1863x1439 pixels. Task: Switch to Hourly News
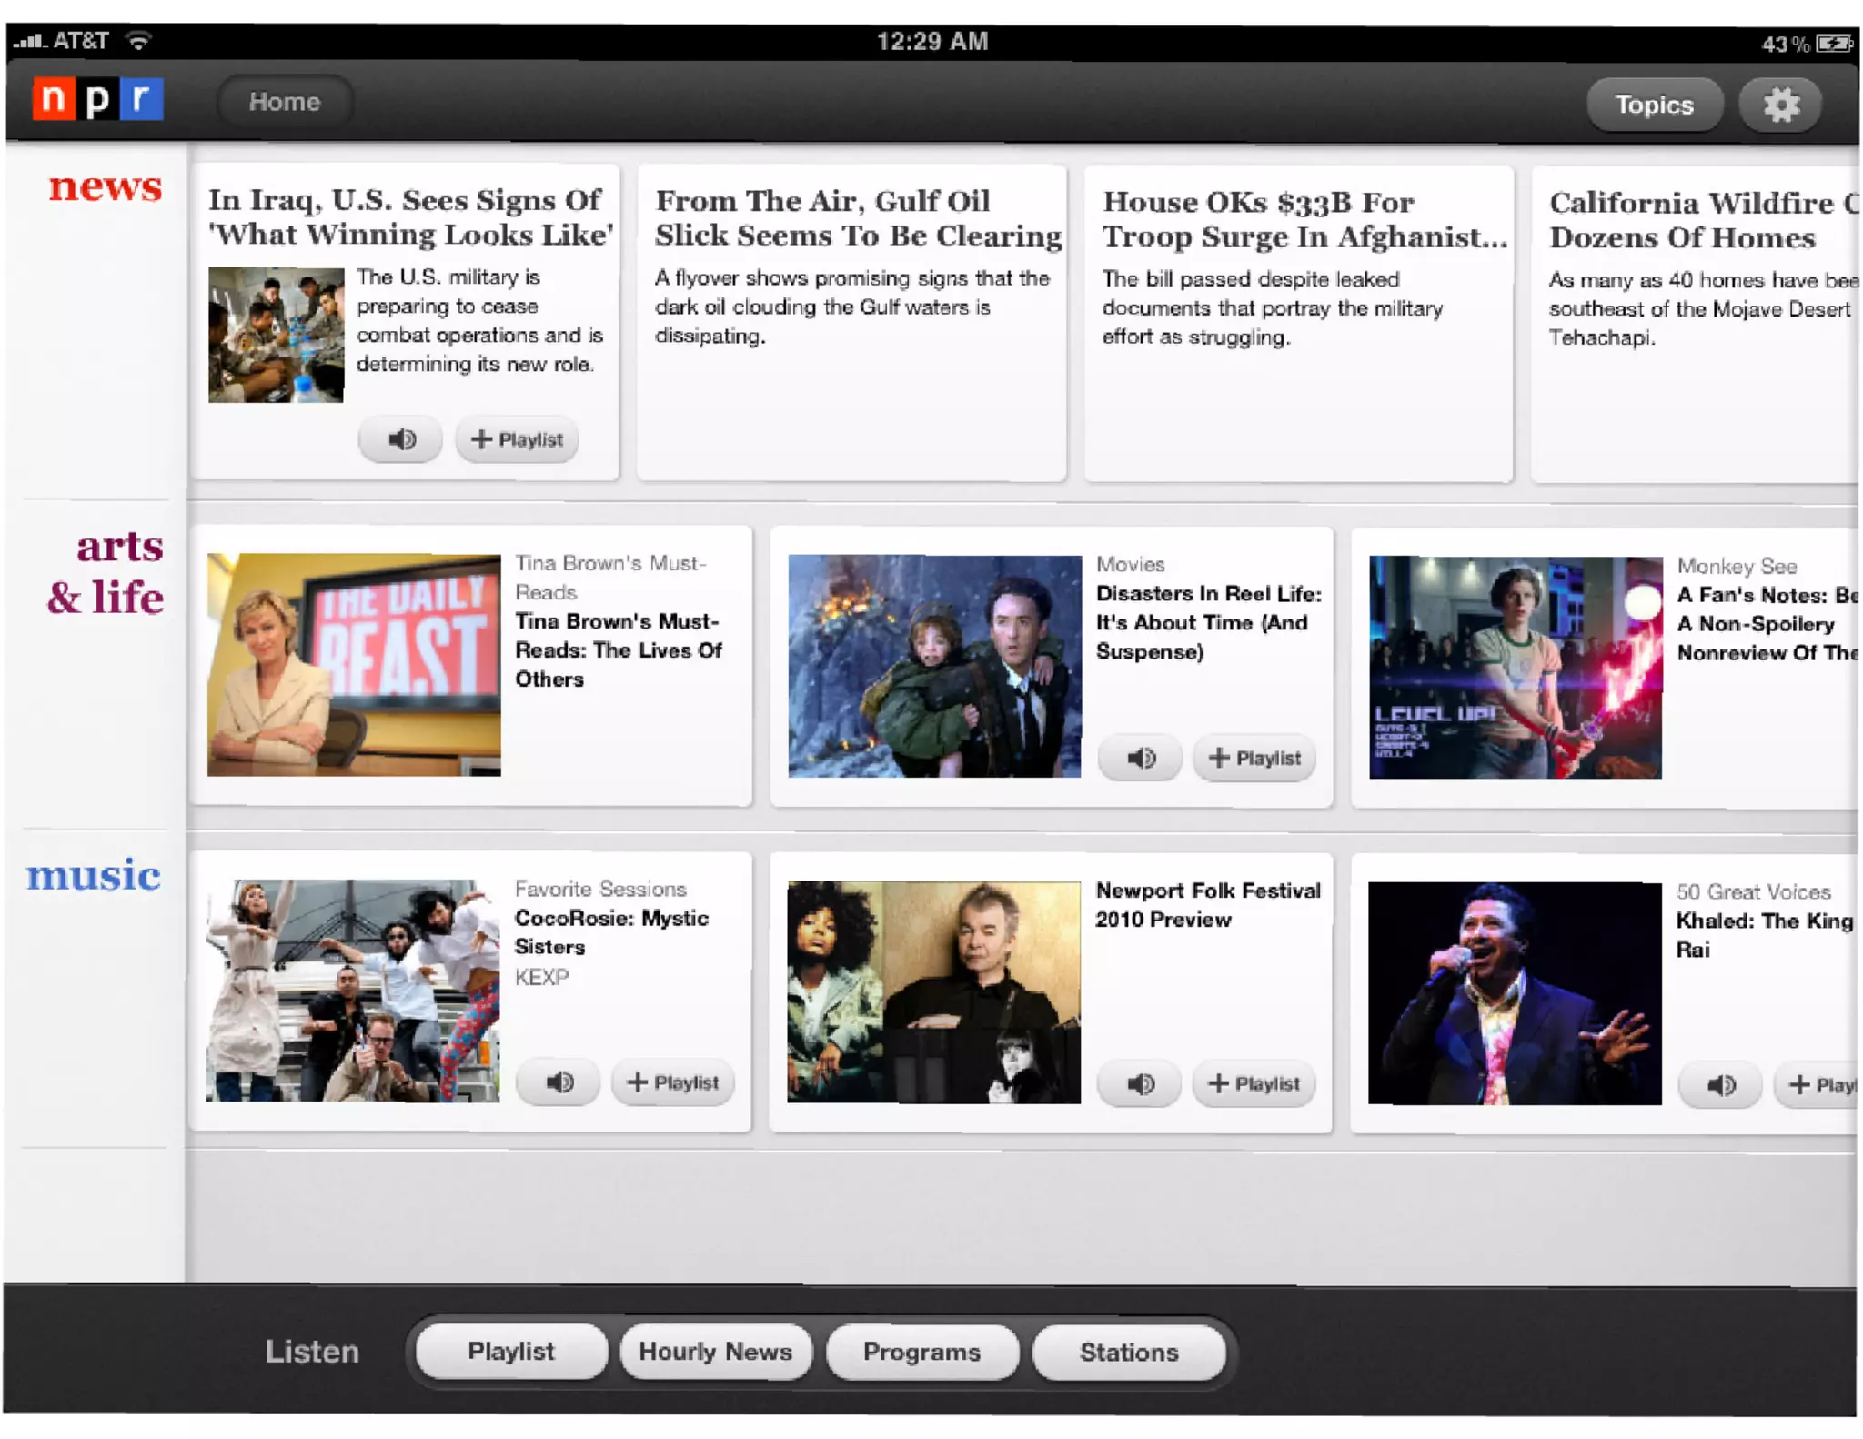[715, 1352]
